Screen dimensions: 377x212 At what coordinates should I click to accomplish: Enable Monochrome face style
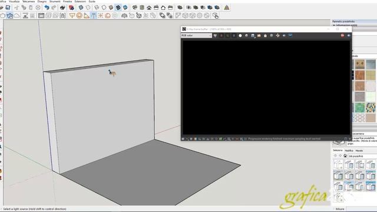pos(125,8)
